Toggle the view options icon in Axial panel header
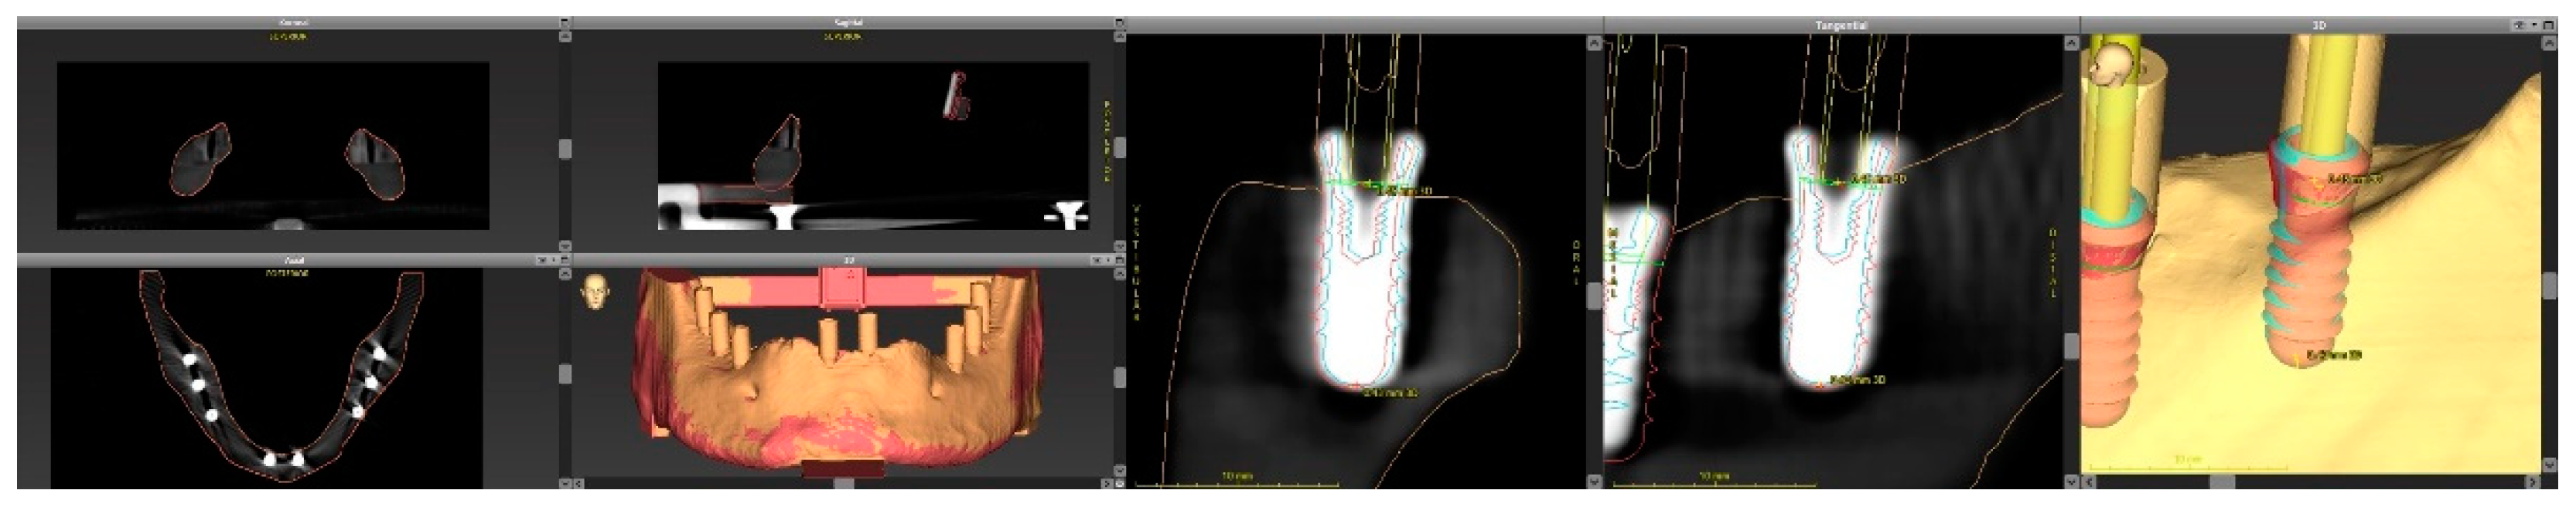This screenshot has height=507, width=2576. 541,261
